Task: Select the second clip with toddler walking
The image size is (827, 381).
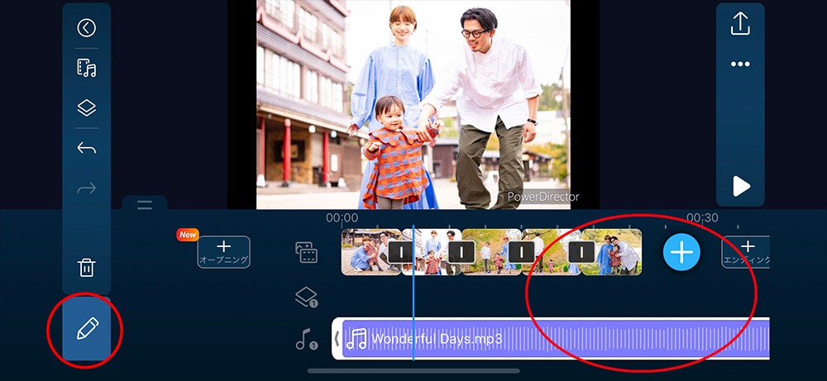Action: click(x=432, y=252)
